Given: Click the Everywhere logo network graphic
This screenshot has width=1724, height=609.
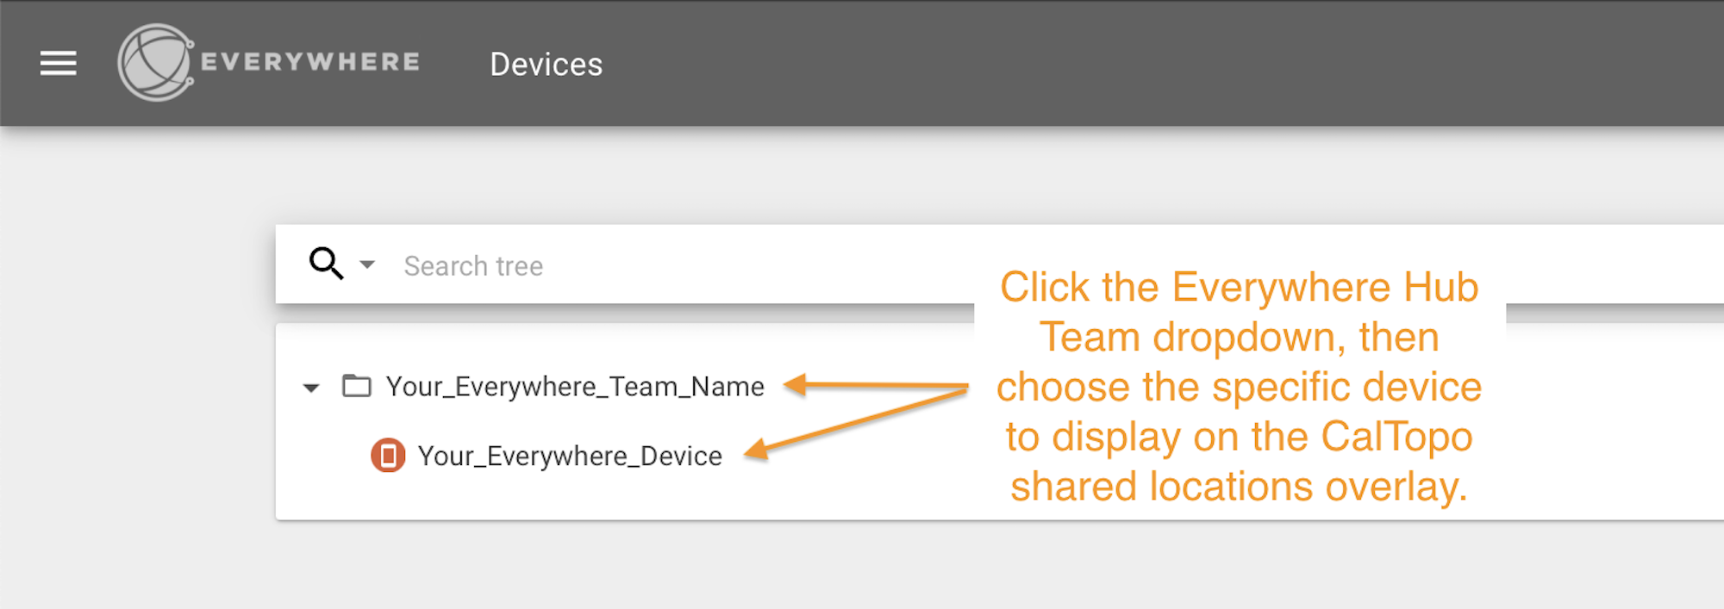Looking at the screenshot, I should pyautogui.click(x=153, y=63).
